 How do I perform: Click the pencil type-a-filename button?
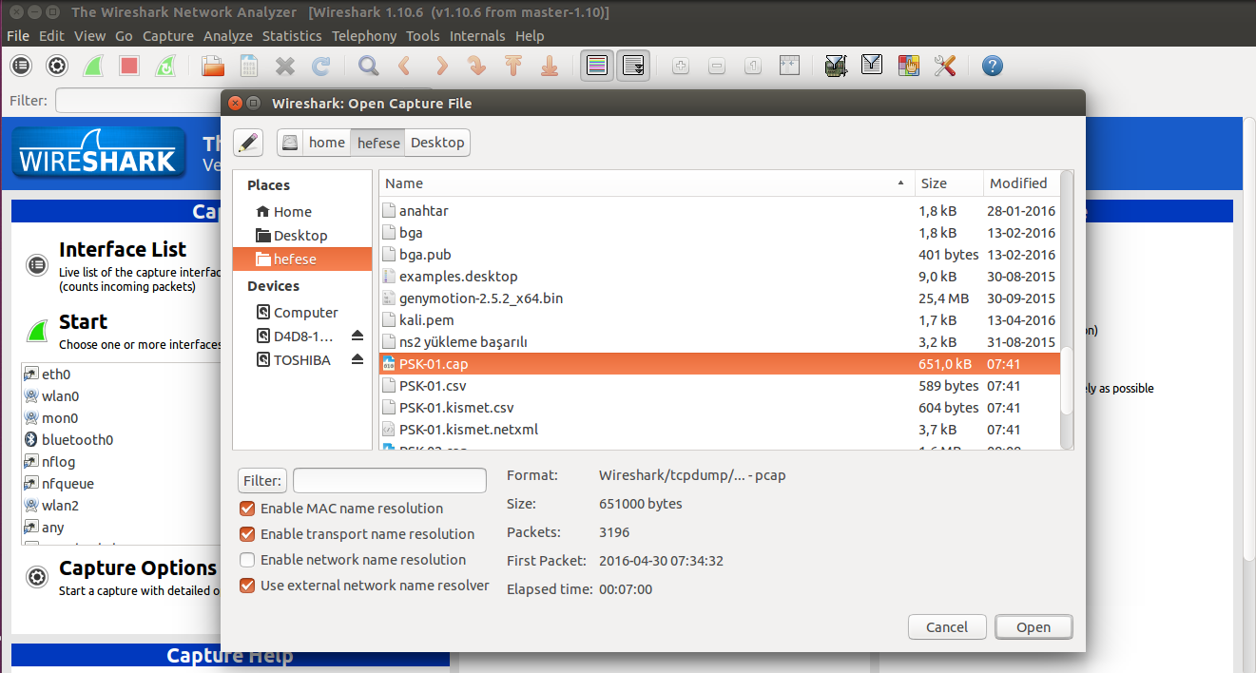(248, 143)
